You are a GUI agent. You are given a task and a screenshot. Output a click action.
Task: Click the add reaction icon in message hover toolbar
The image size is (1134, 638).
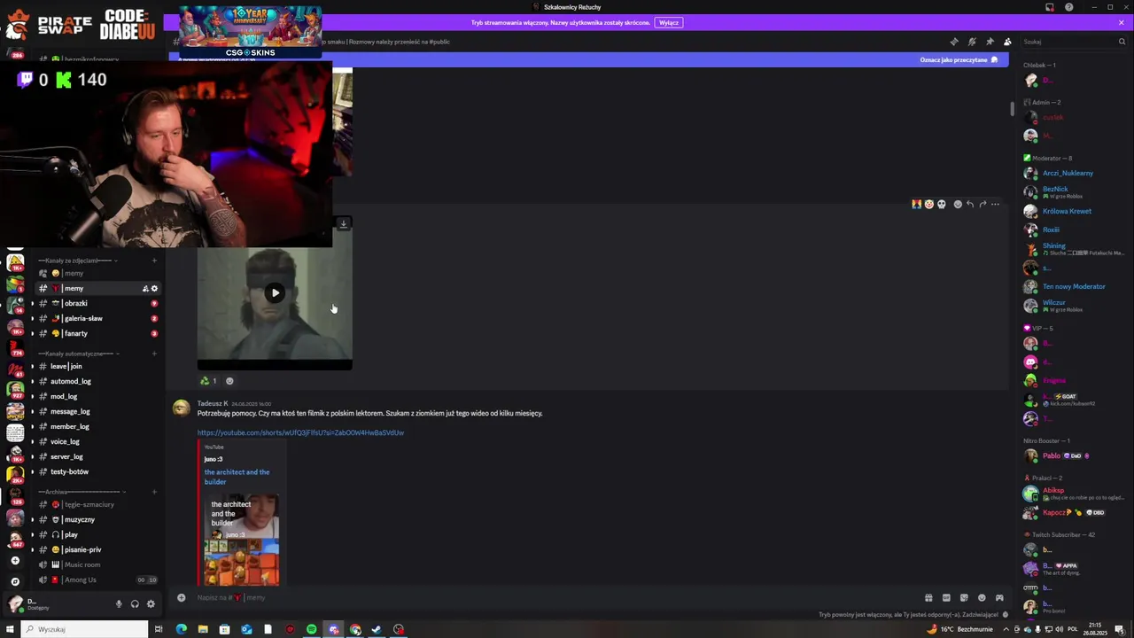(958, 204)
